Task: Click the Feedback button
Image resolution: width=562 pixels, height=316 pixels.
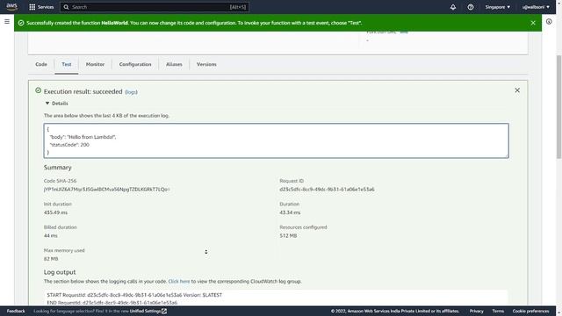Action: (x=16, y=311)
